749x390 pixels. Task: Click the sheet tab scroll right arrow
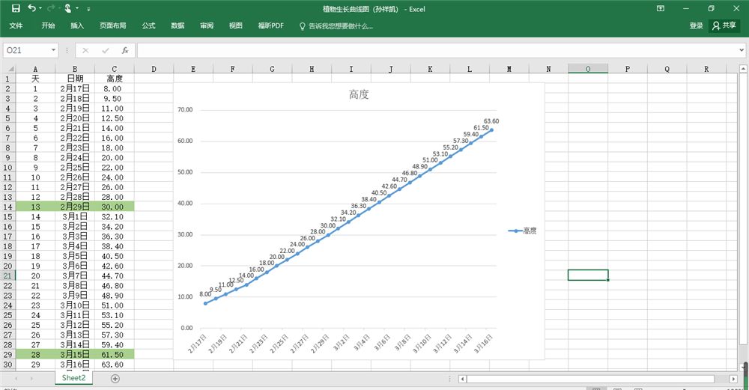[31, 379]
